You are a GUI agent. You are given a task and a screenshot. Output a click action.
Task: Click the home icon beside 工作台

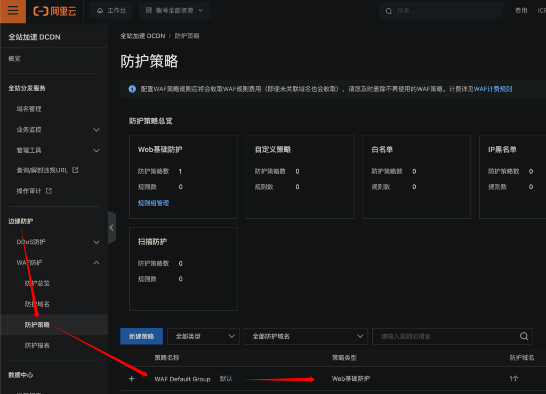tap(100, 11)
